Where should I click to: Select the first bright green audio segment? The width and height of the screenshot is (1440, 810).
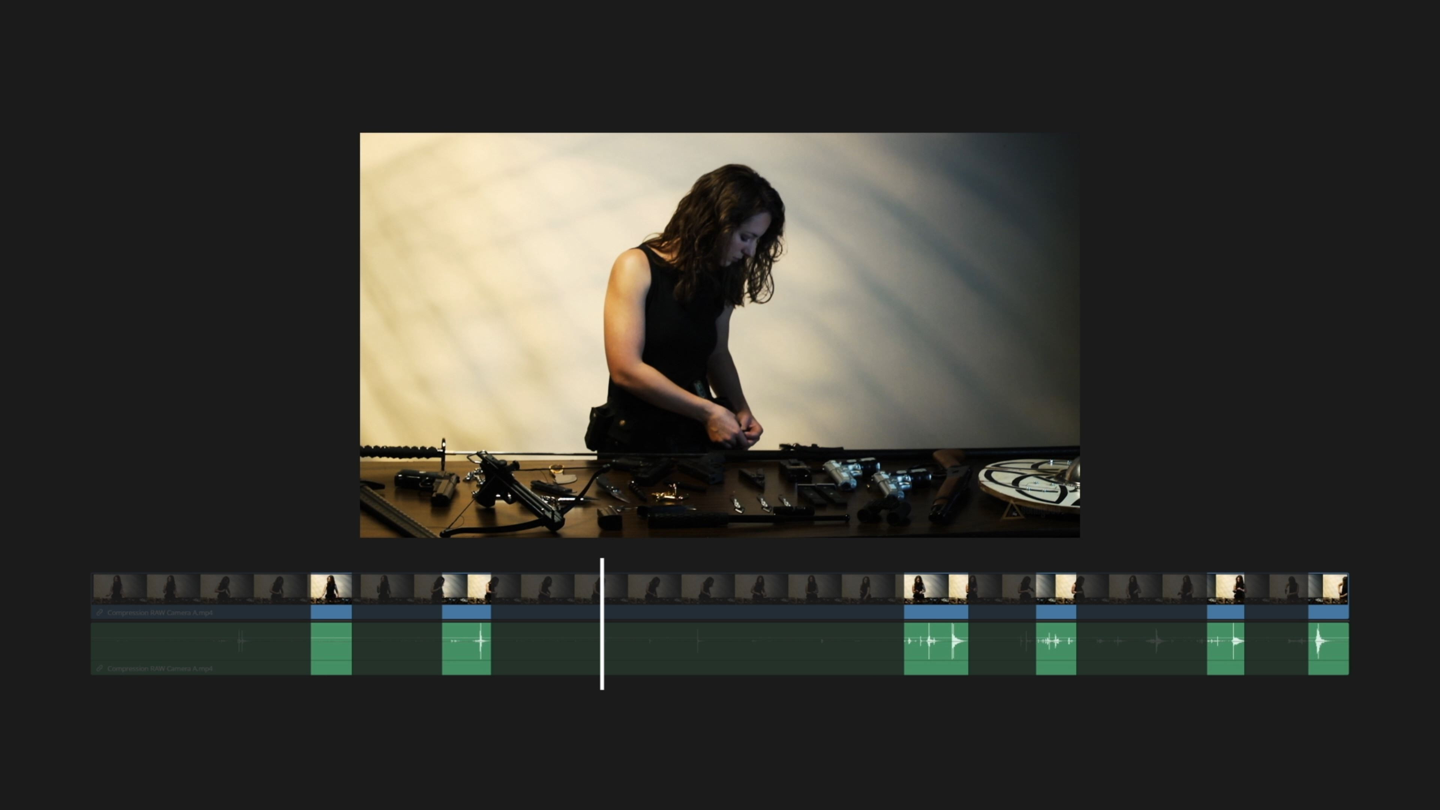[331, 648]
